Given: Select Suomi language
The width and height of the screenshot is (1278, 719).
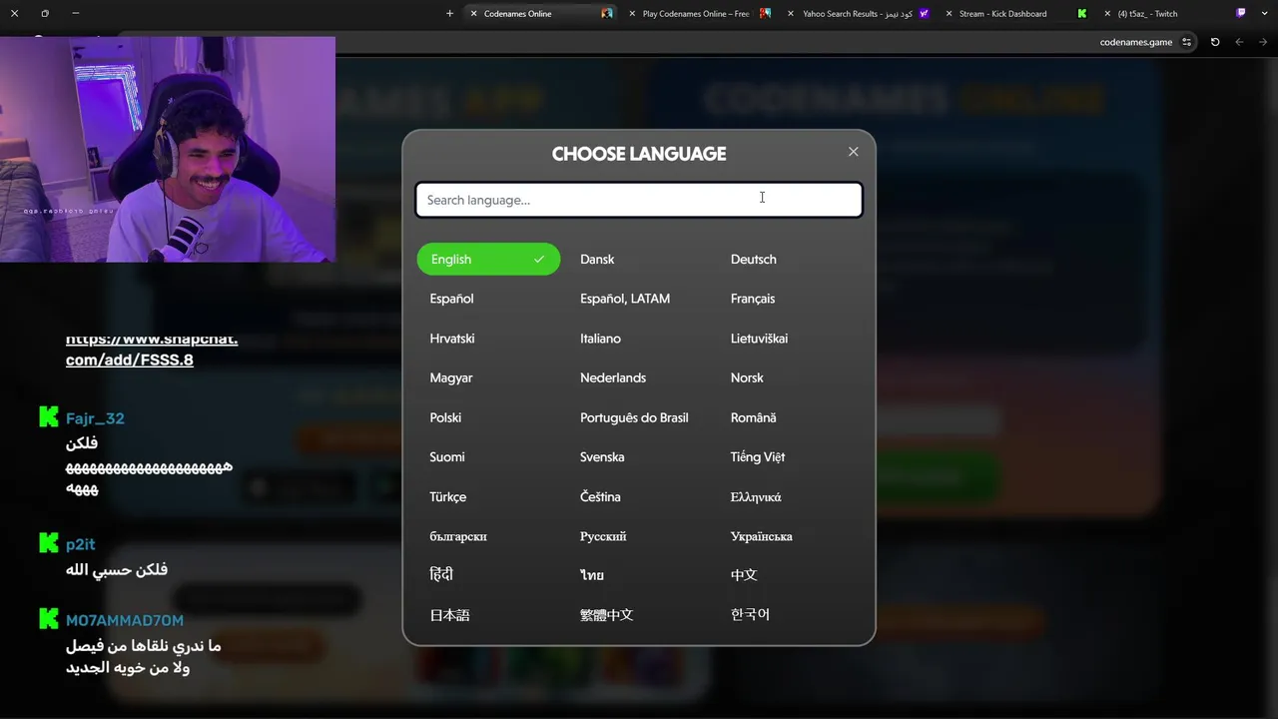Looking at the screenshot, I should pyautogui.click(x=446, y=457).
